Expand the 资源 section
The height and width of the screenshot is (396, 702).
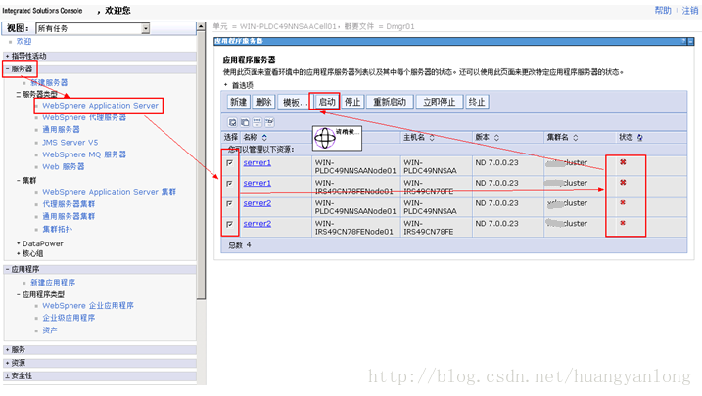(8, 363)
